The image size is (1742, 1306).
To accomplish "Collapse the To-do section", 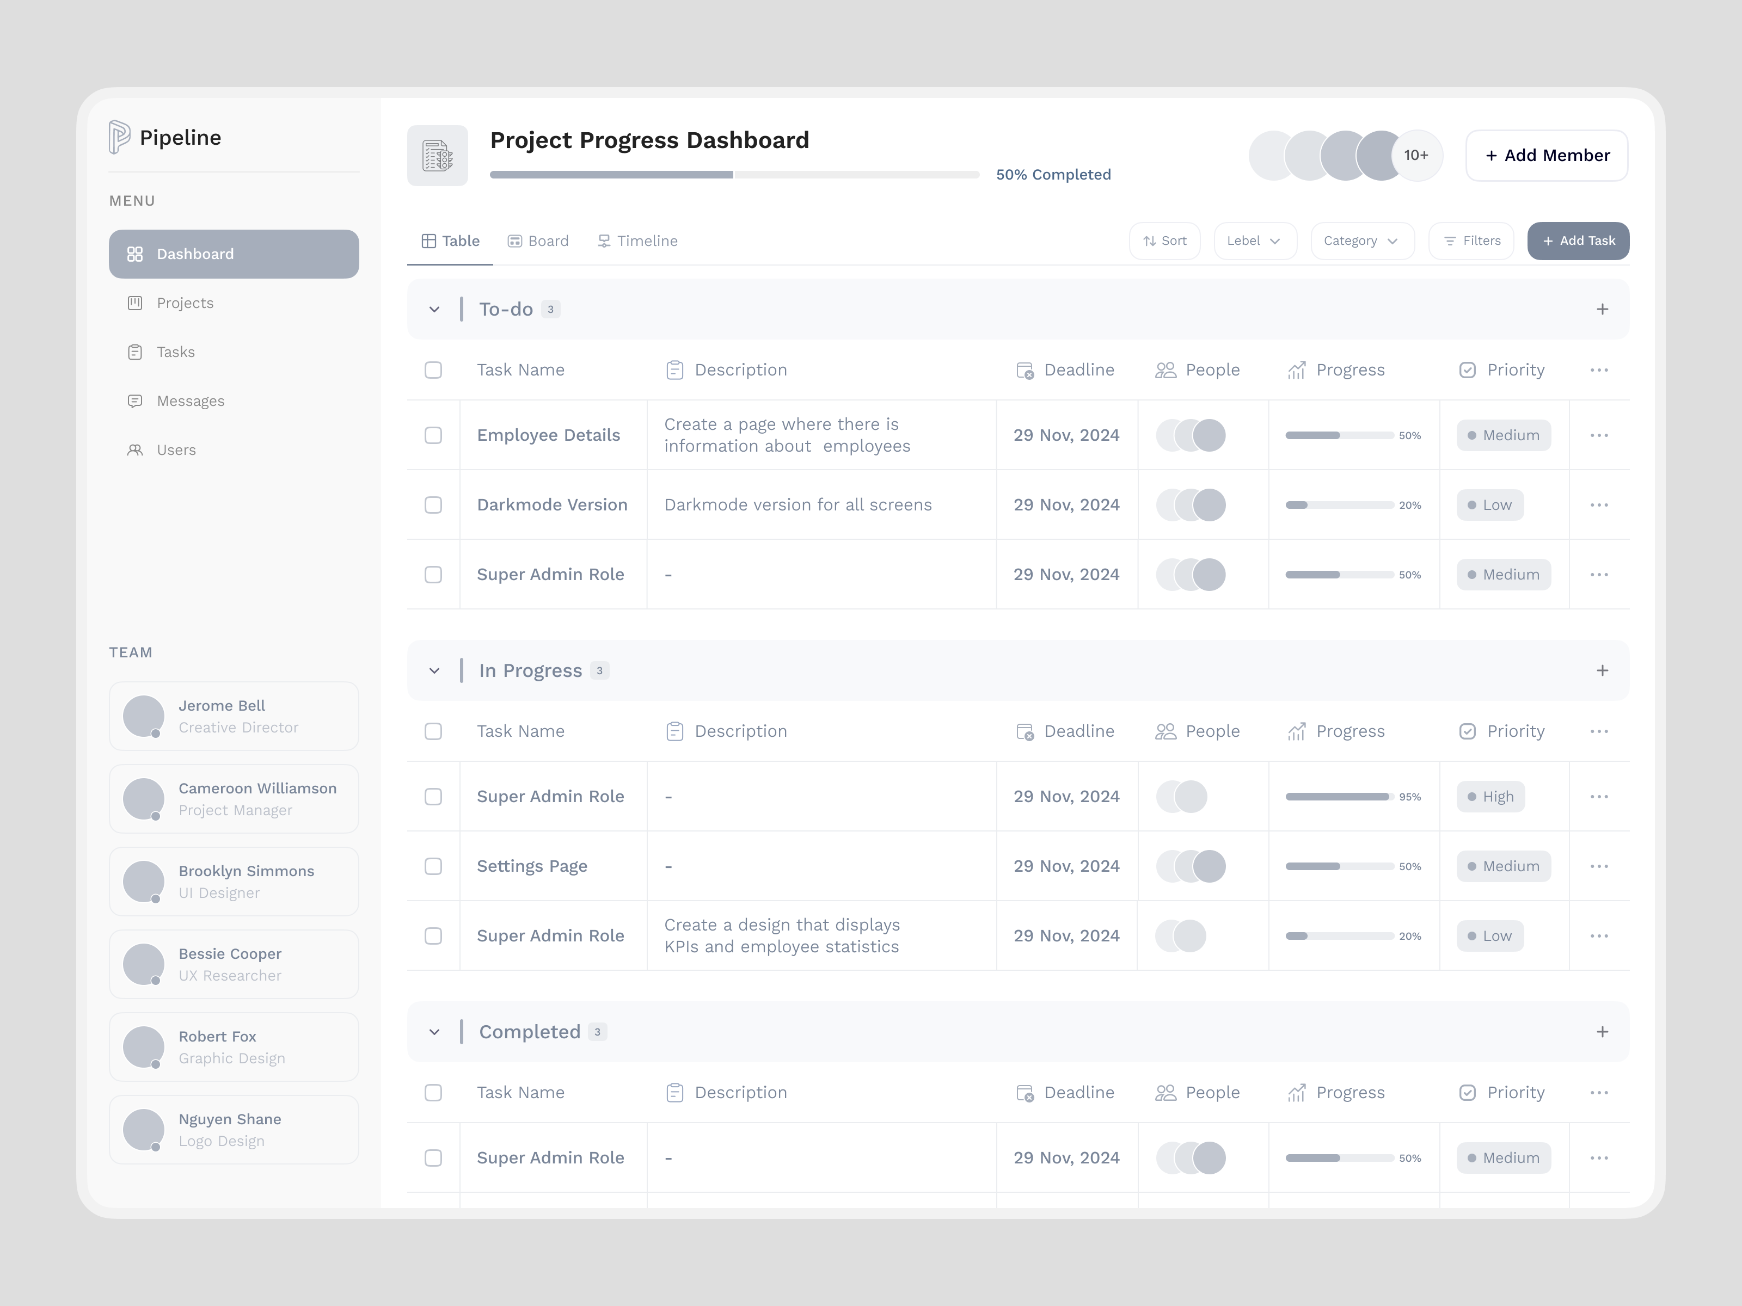I will [434, 309].
